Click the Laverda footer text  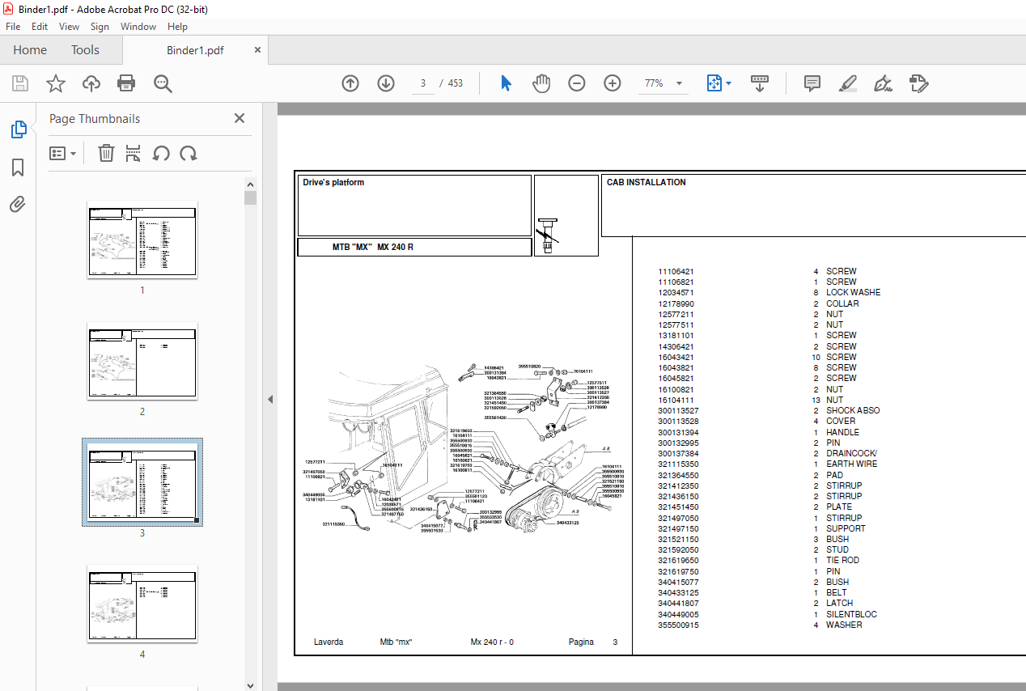pyautogui.click(x=329, y=642)
